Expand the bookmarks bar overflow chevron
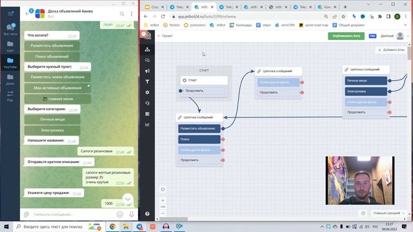The height and width of the screenshot is (232, 413). (x=405, y=25)
